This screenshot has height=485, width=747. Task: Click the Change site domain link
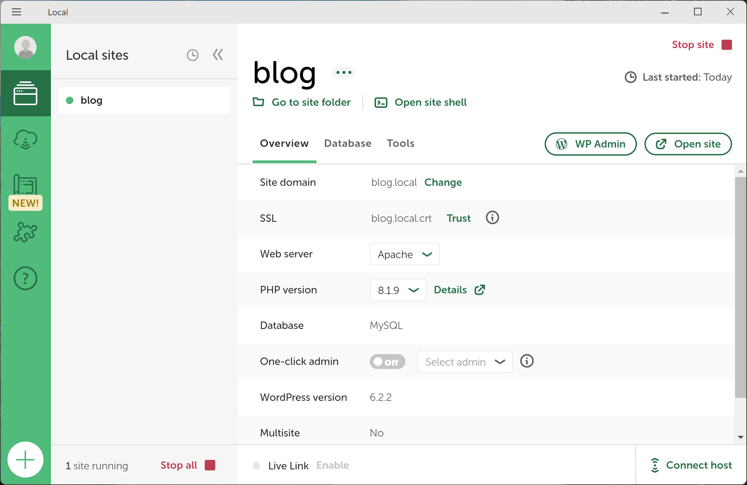tap(443, 182)
